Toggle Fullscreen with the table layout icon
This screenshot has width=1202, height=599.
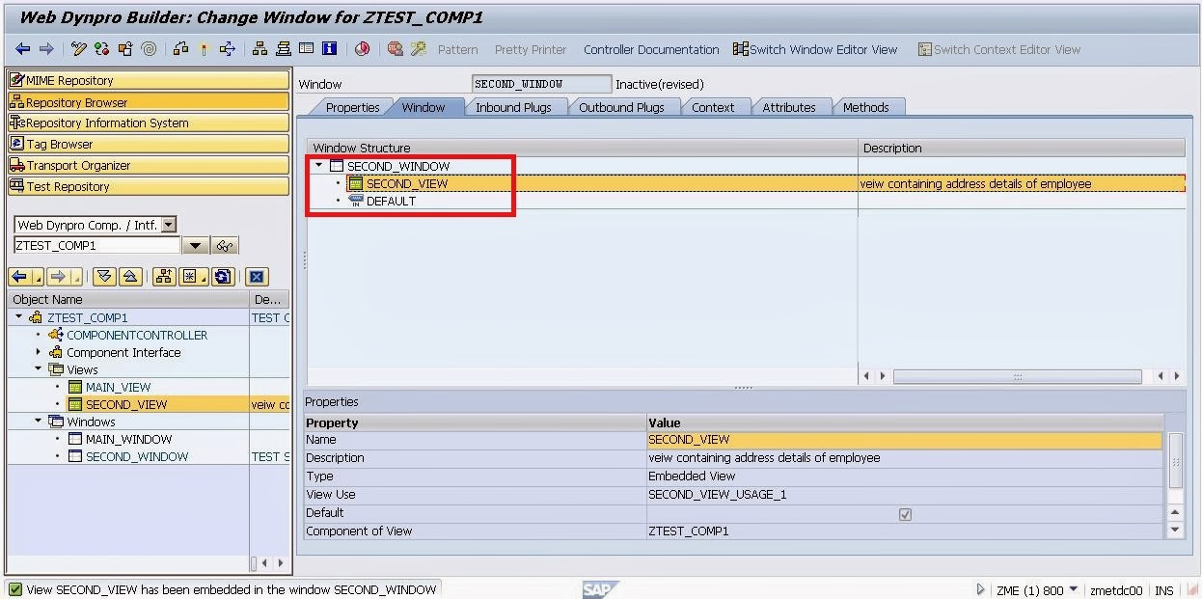point(306,49)
